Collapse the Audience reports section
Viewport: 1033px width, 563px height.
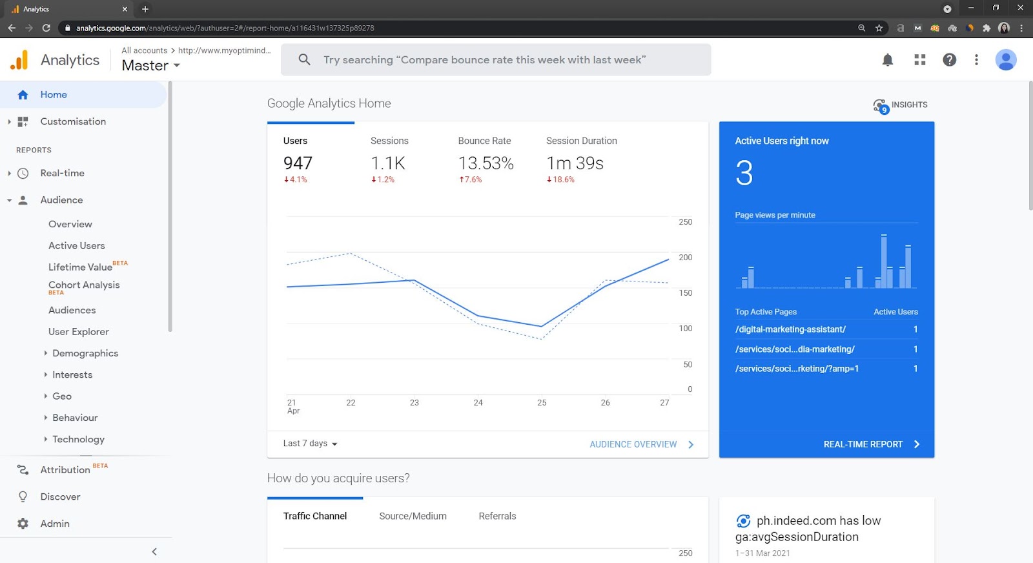pos(9,200)
